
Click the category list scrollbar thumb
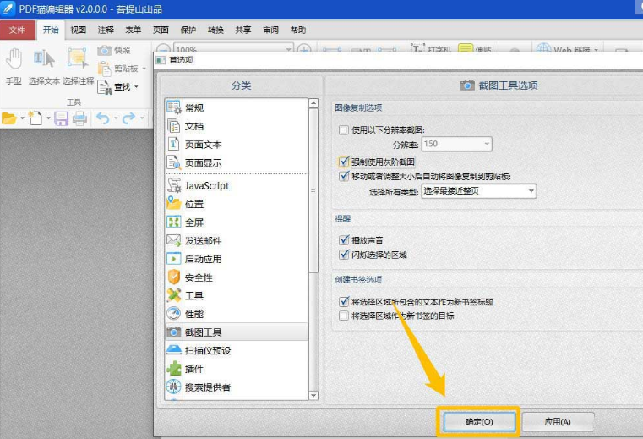tap(313, 190)
